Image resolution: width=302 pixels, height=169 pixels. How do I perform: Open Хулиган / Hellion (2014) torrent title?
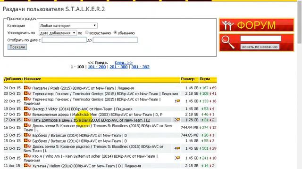coord(86,166)
